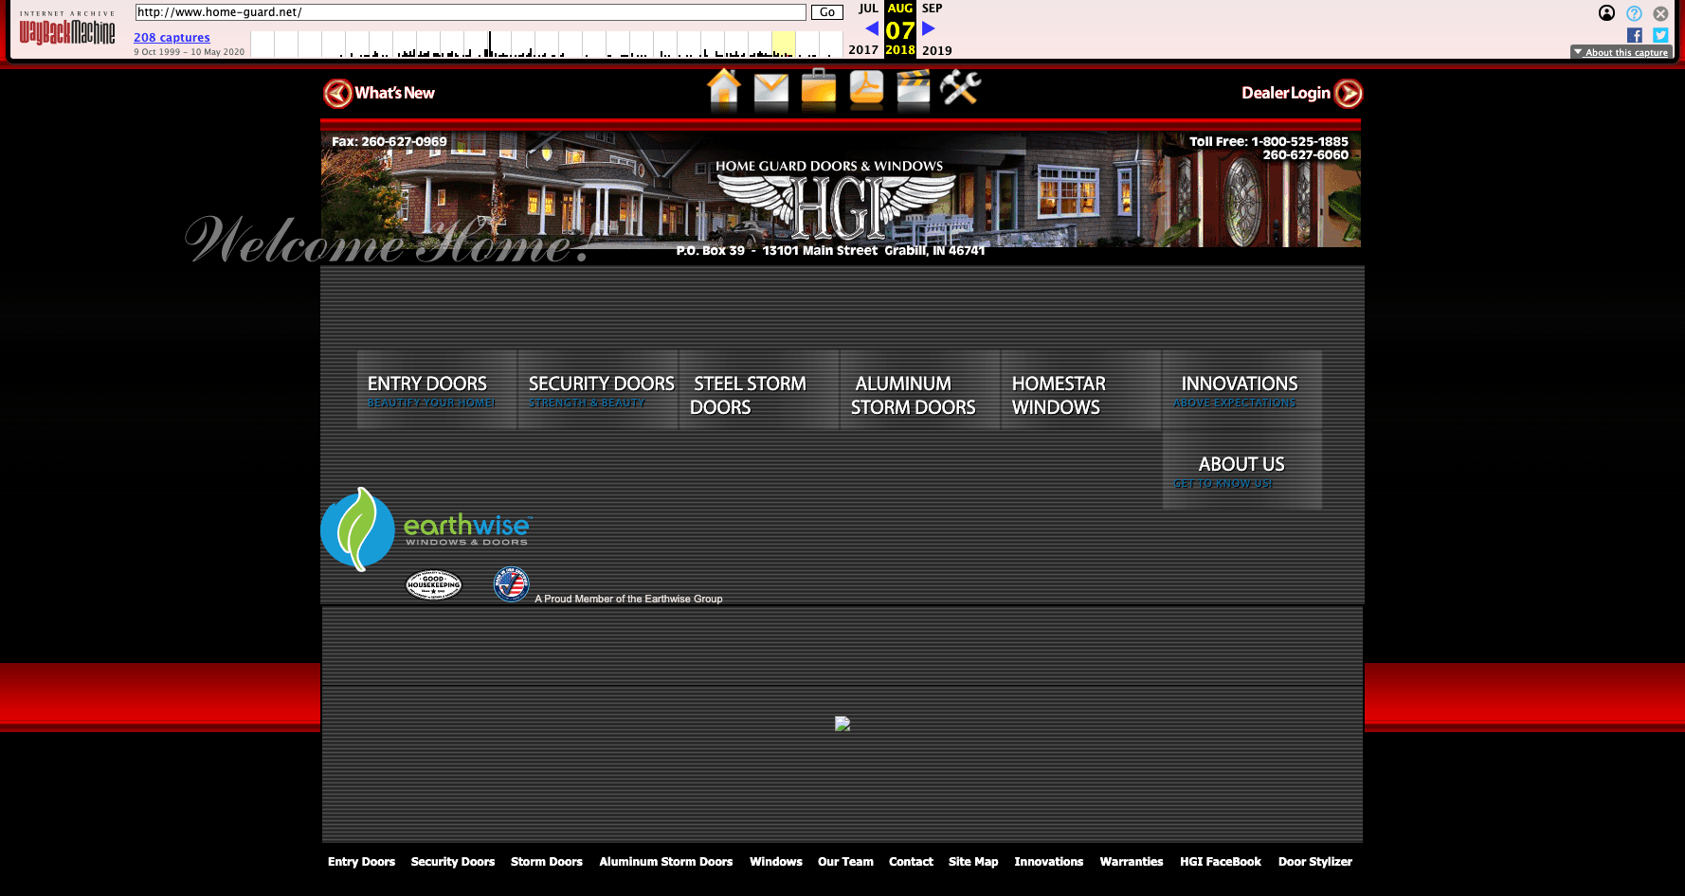
Task: Click the broken image placeholder
Action: click(842, 724)
